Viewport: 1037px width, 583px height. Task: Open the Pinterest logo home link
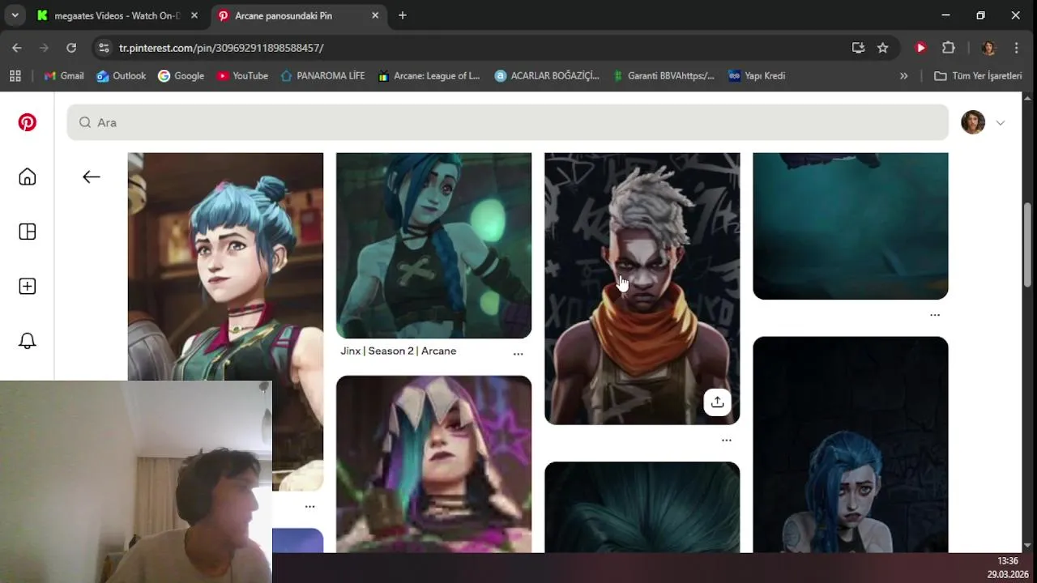(28, 122)
